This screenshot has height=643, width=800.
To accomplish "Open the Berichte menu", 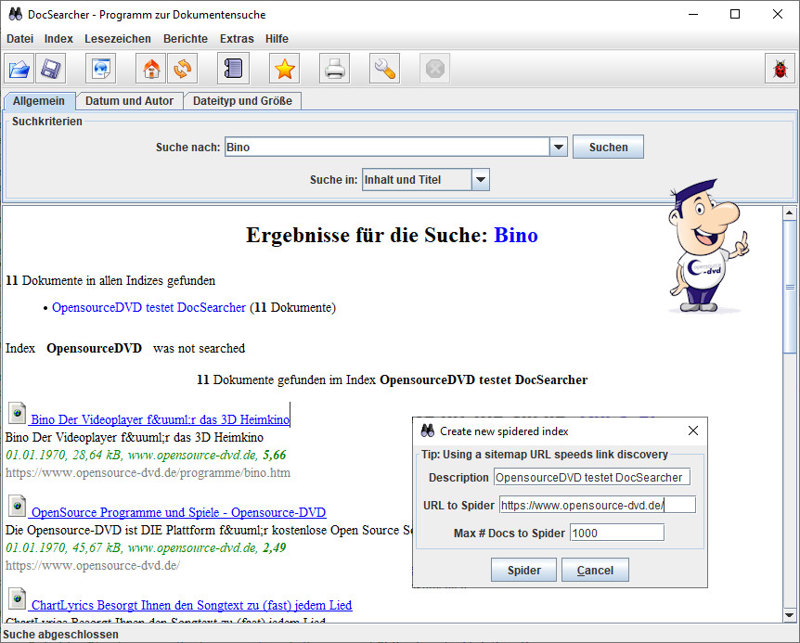I will pyautogui.click(x=186, y=39).
